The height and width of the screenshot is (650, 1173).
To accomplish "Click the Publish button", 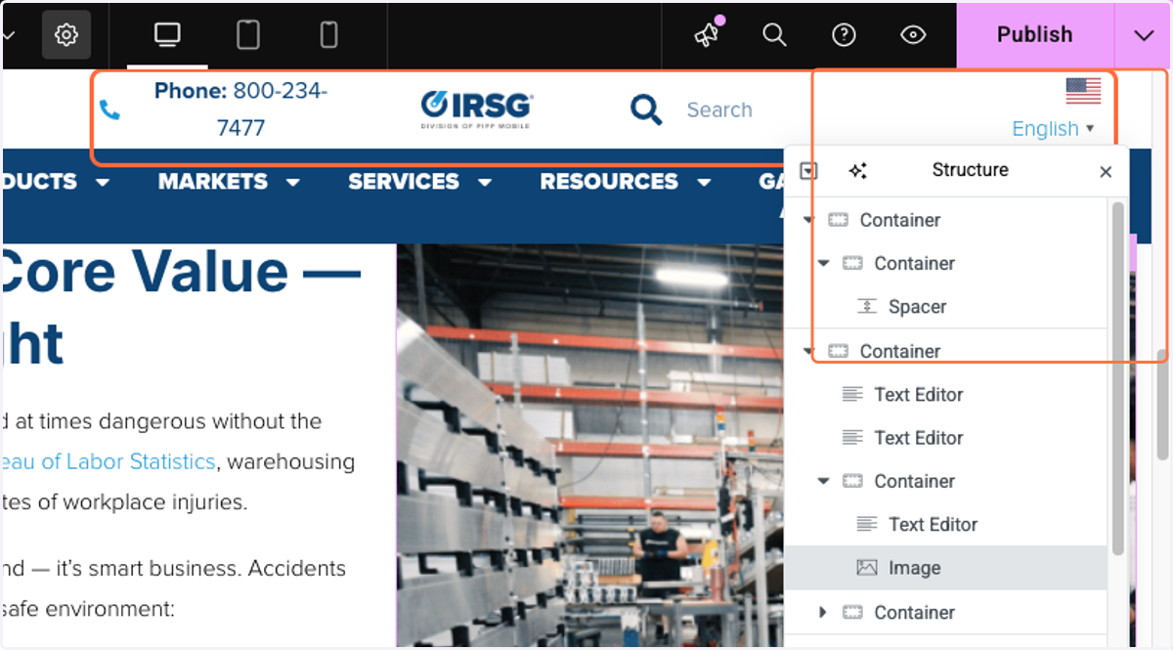I will (x=1034, y=34).
